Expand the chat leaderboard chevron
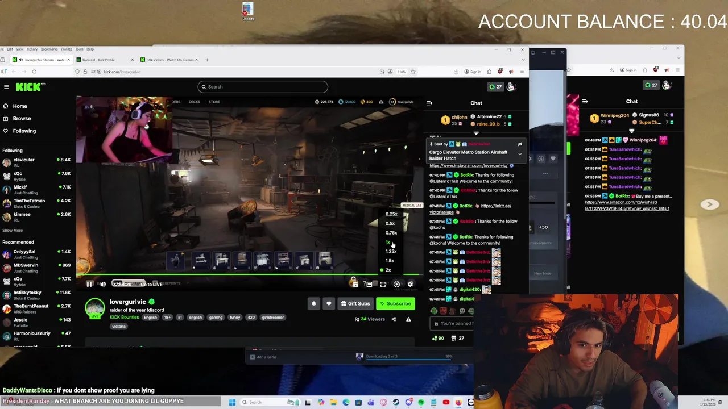The width and height of the screenshot is (728, 409). pos(476,132)
